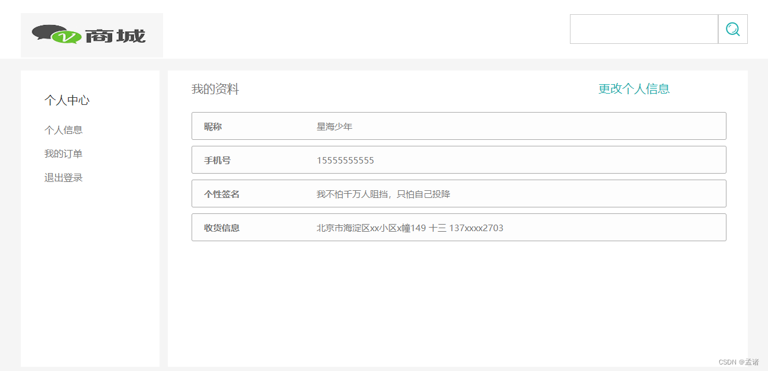The height and width of the screenshot is (371, 768).
Task: Focus the search input field
Action: click(644, 29)
